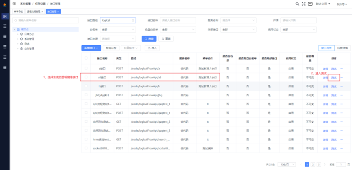Switch to the 挂载详情 view tab

pos(342,48)
